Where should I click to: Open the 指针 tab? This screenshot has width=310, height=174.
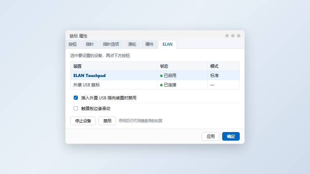[x=90, y=44]
